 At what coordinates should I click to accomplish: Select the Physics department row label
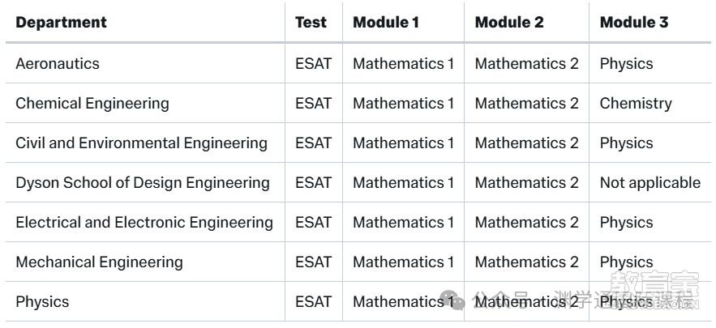[x=42, y=301]
